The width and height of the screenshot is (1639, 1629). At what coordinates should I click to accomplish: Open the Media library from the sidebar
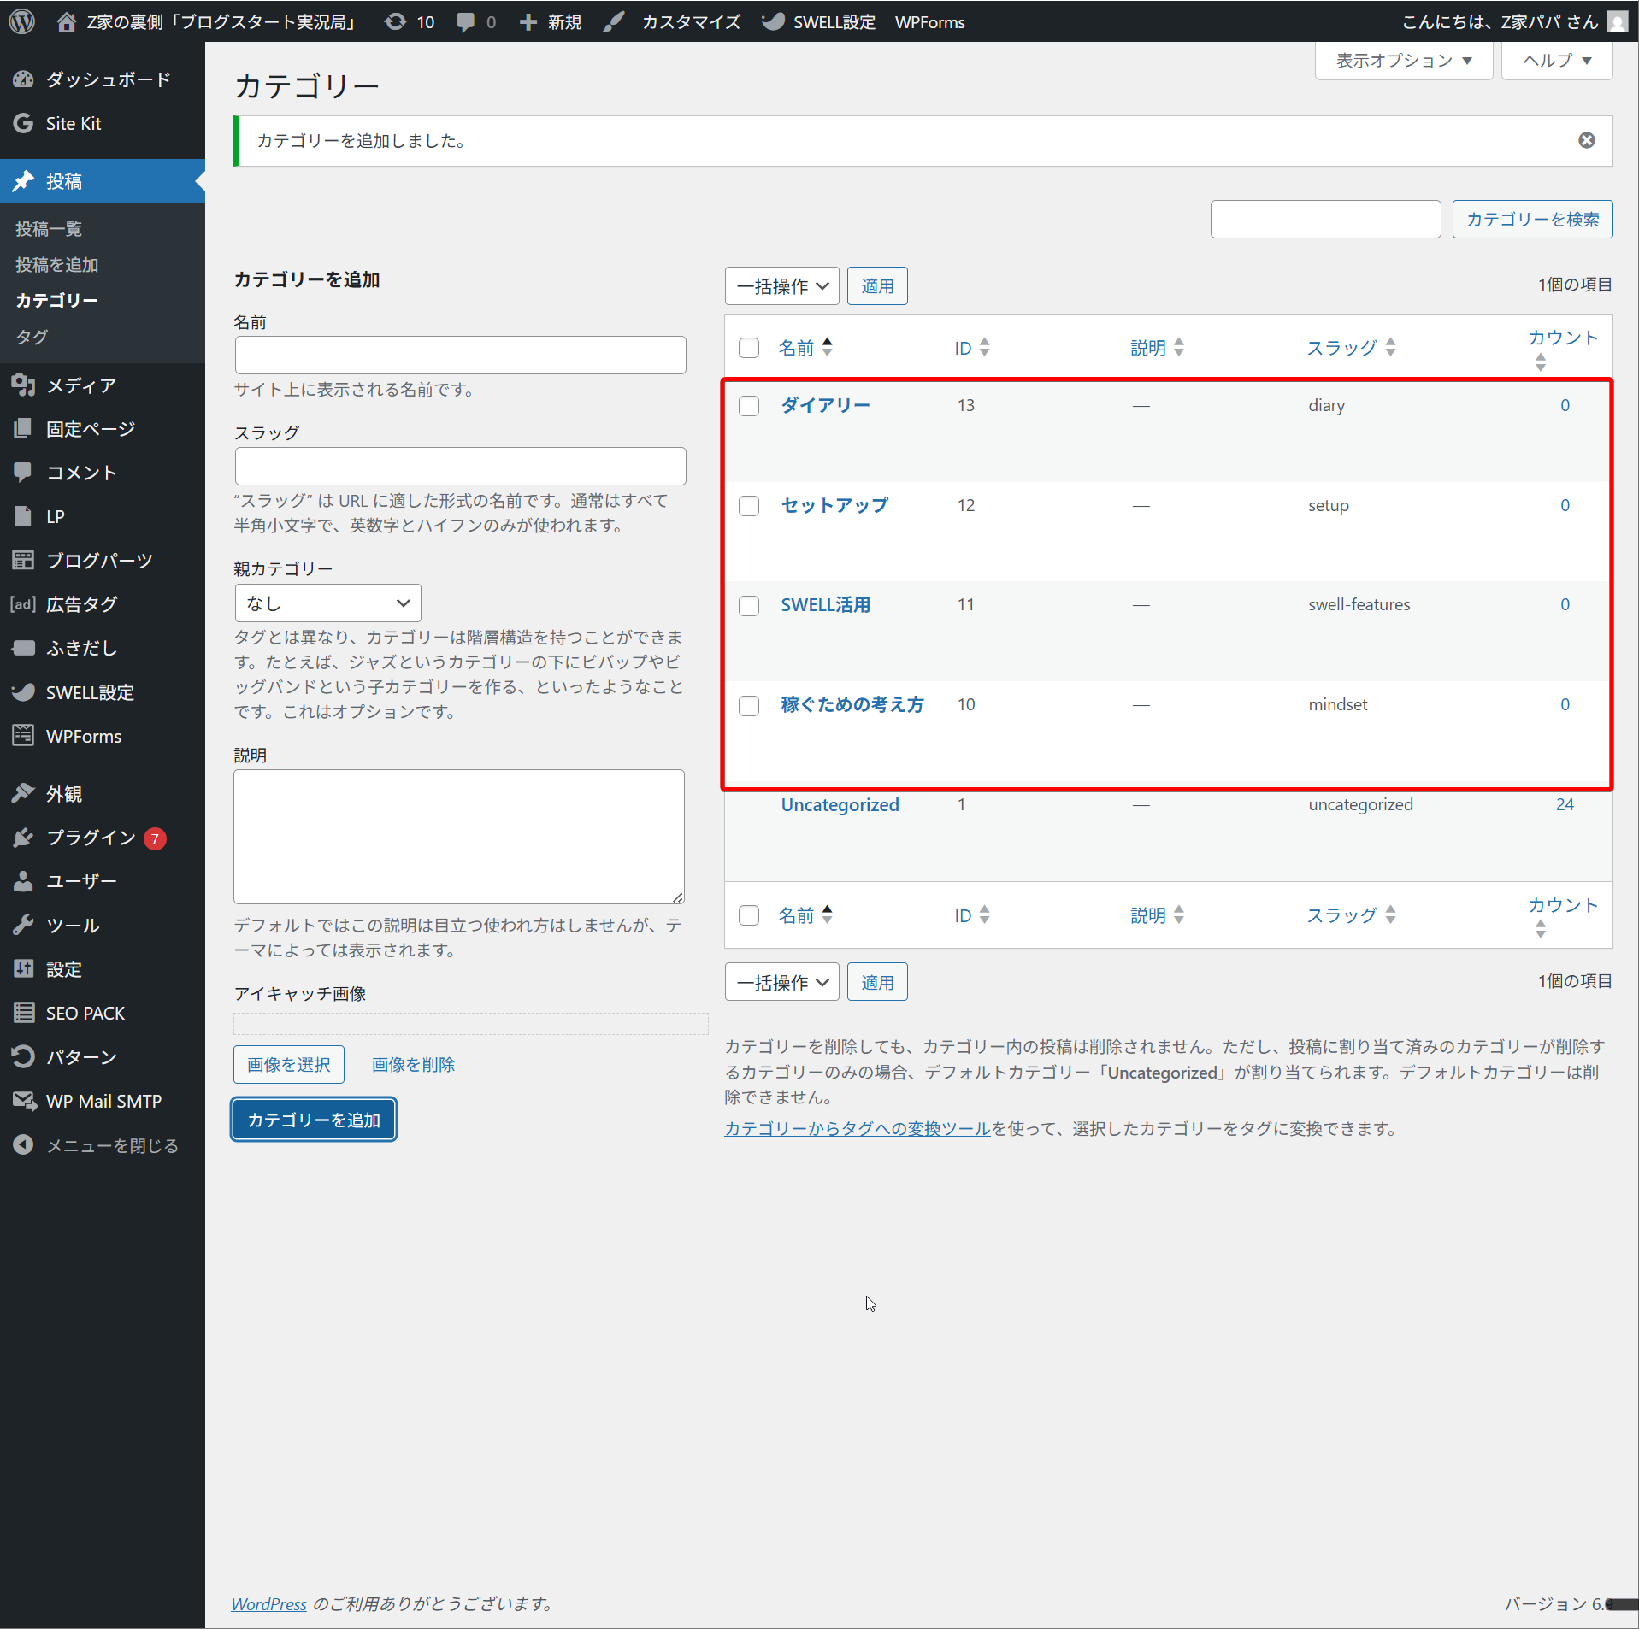[80, 385]
